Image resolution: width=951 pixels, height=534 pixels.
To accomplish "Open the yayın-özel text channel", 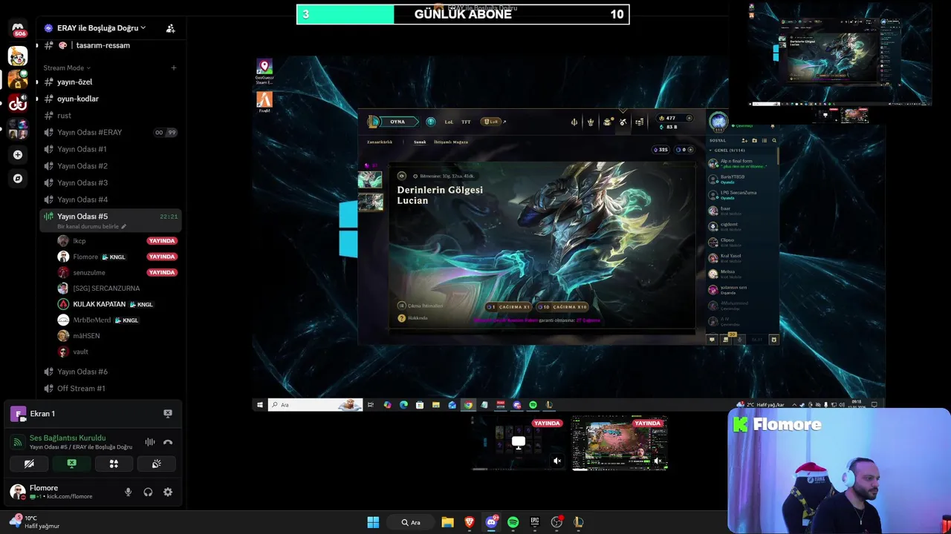I will click(x=109, y=82).
